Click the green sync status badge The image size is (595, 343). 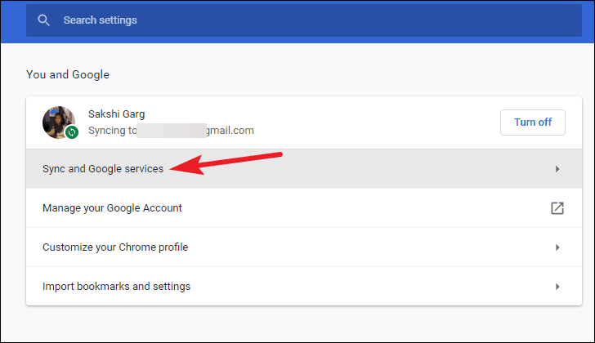(x=72, y=132)
